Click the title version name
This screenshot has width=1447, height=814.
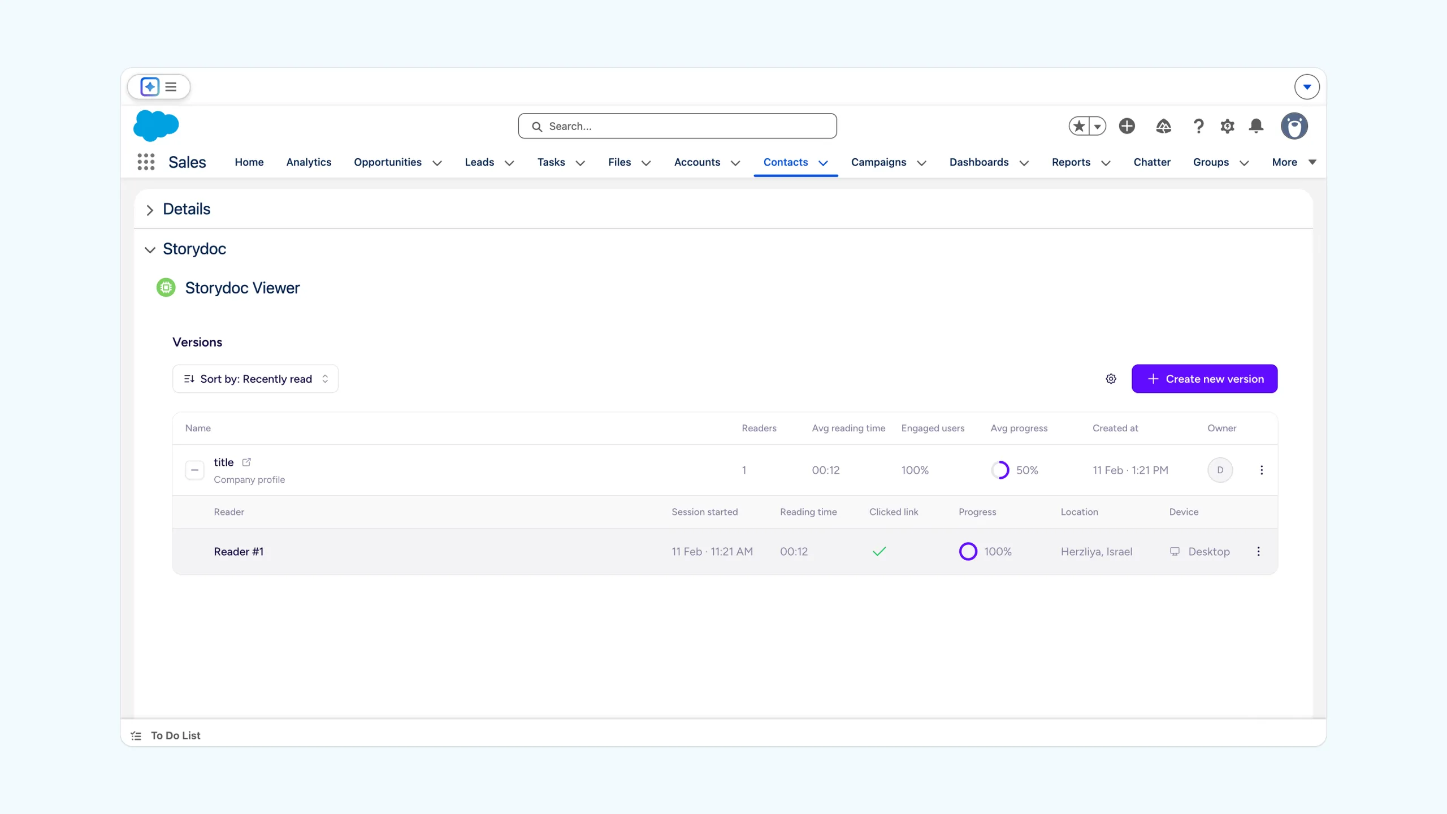[x=224, y=462]
